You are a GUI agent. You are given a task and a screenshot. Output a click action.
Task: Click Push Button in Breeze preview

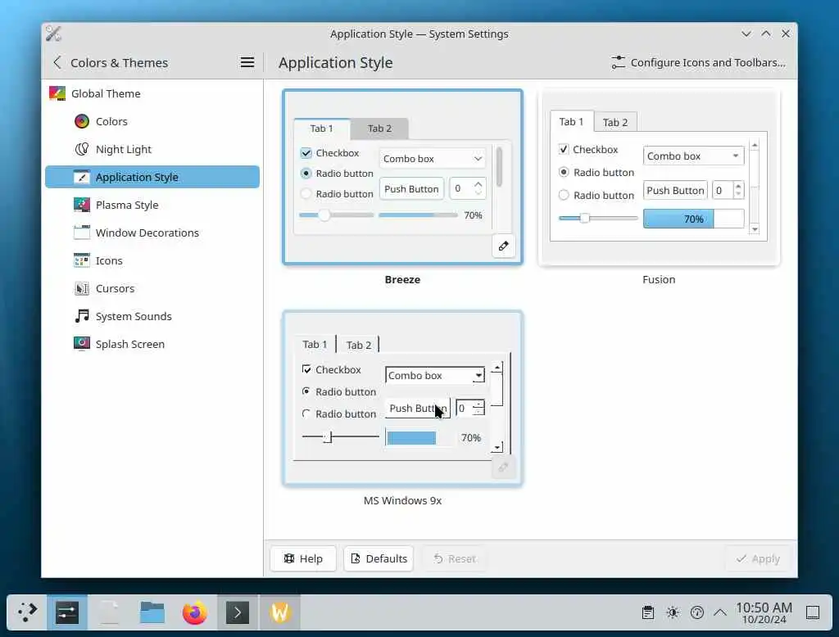411,189
